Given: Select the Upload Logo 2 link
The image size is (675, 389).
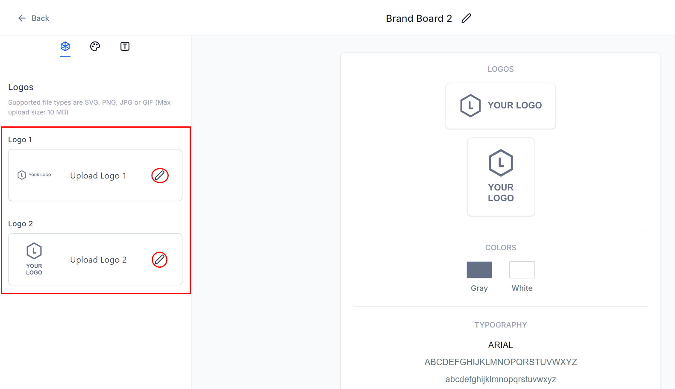Looking at the screenshot, I should tap(98, 260).
